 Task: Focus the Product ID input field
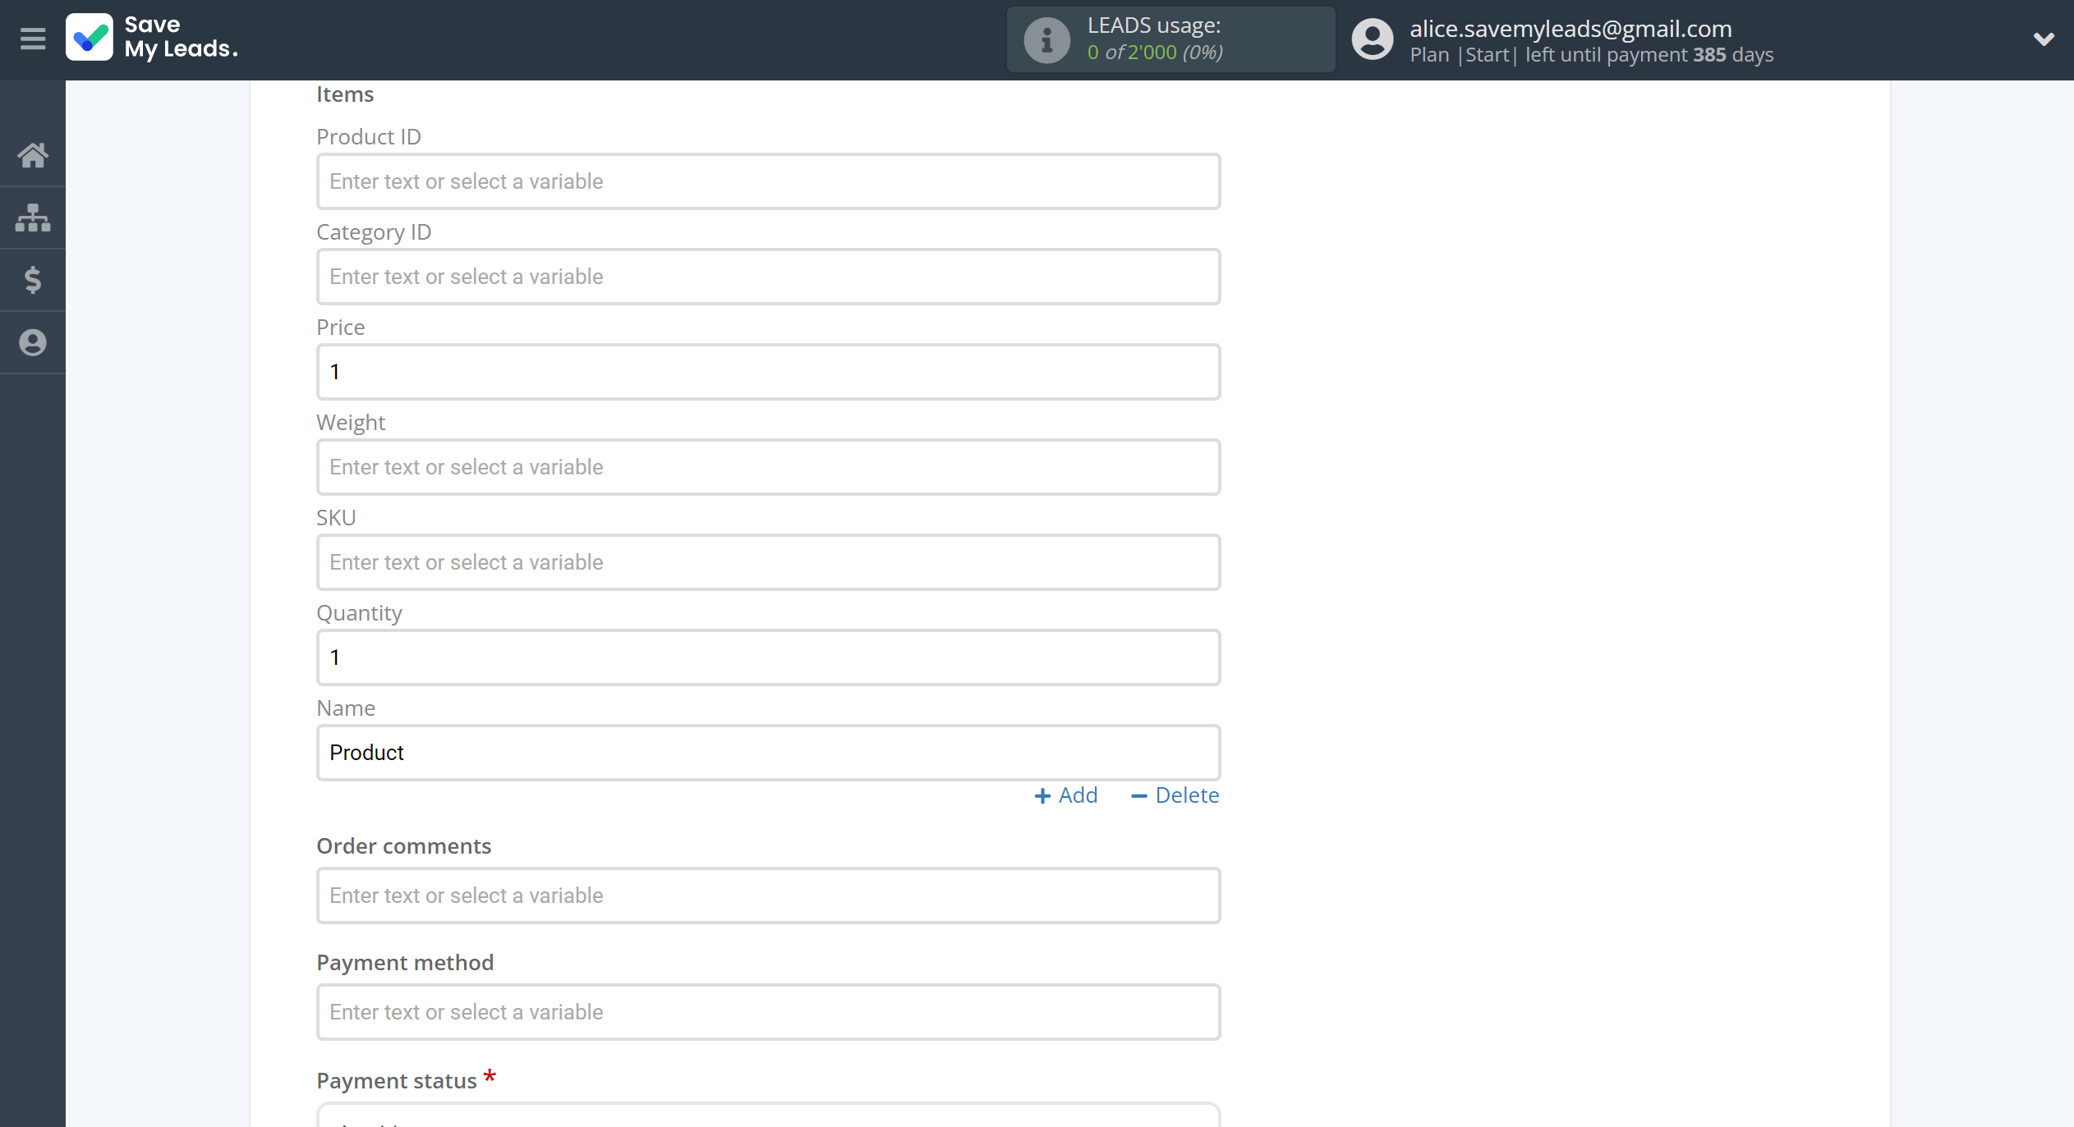click(x=768, y=181)
